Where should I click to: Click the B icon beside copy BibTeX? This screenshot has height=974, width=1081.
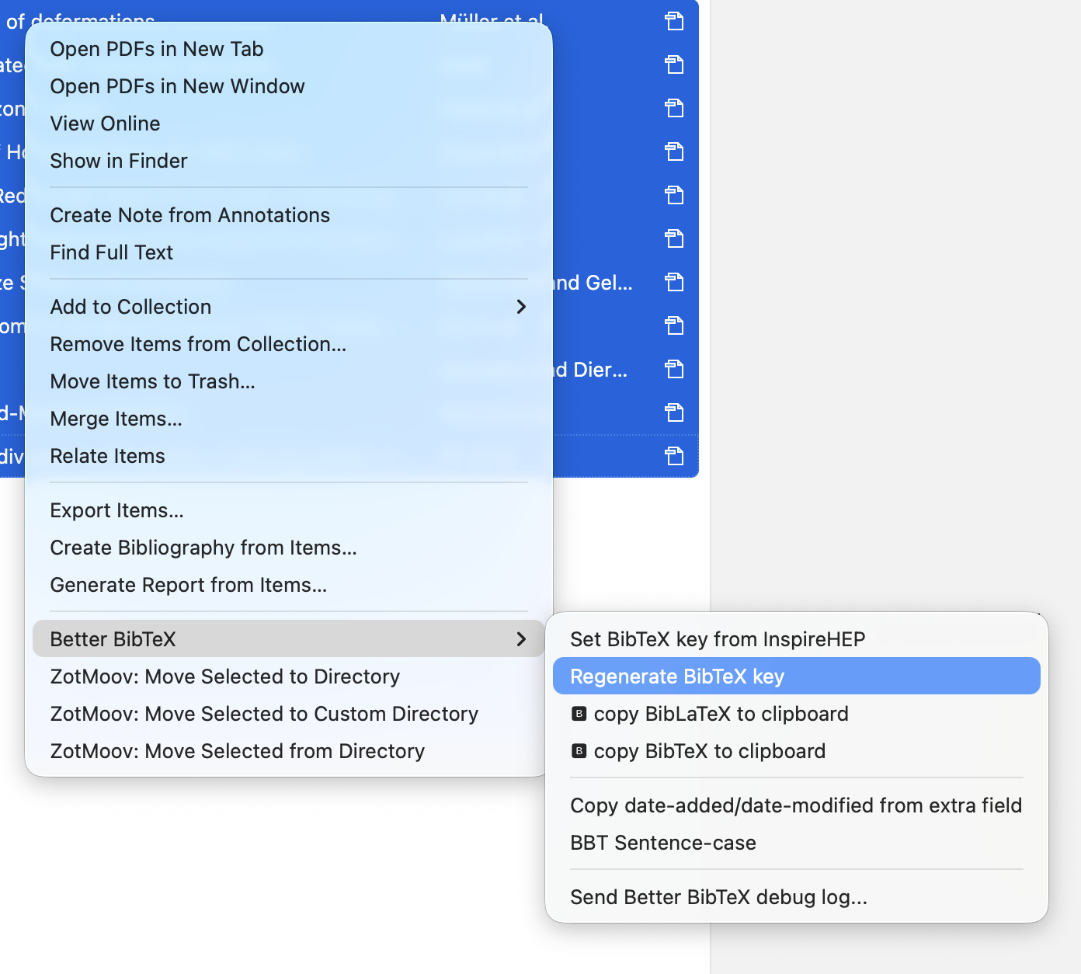pyautogui.click(x=579, y=751)
